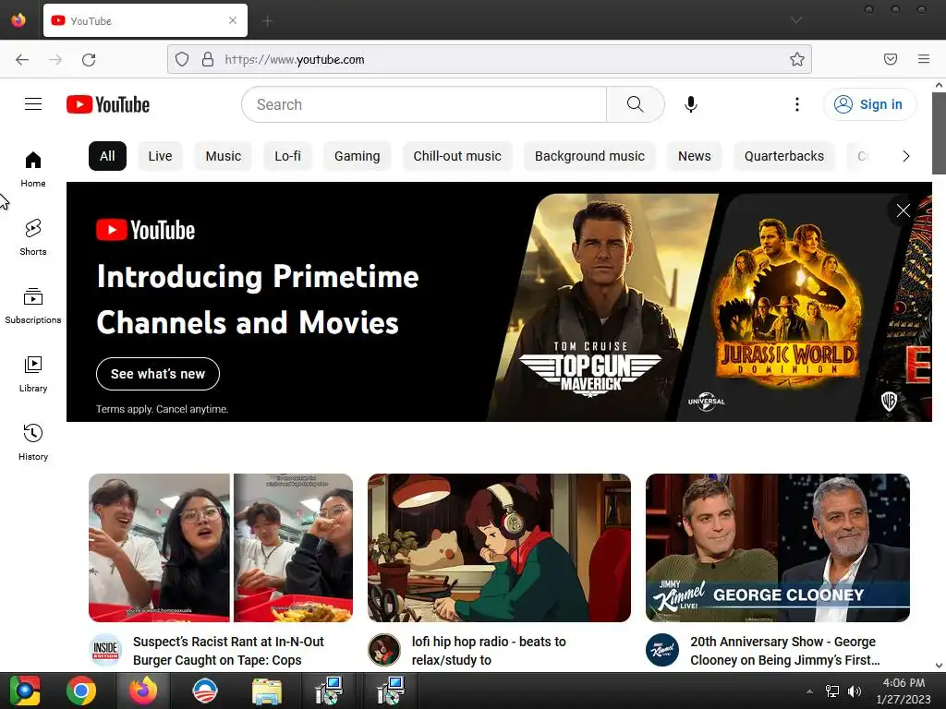The height and width of the screenshot is (709, 946).
Task: Open Firefox application menu
Action: tap(924, 59)
